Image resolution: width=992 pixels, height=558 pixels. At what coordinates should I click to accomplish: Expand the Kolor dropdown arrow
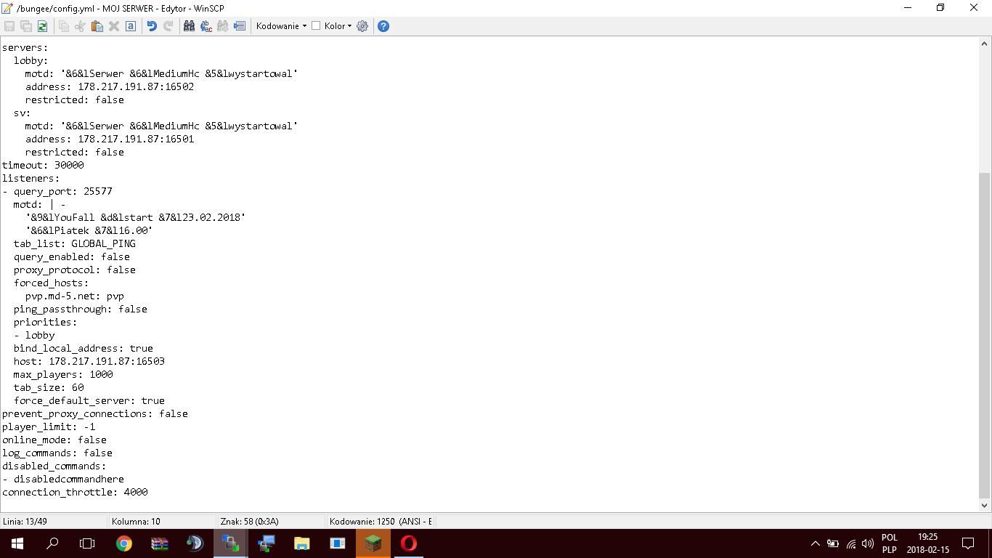tap(349, 26)
